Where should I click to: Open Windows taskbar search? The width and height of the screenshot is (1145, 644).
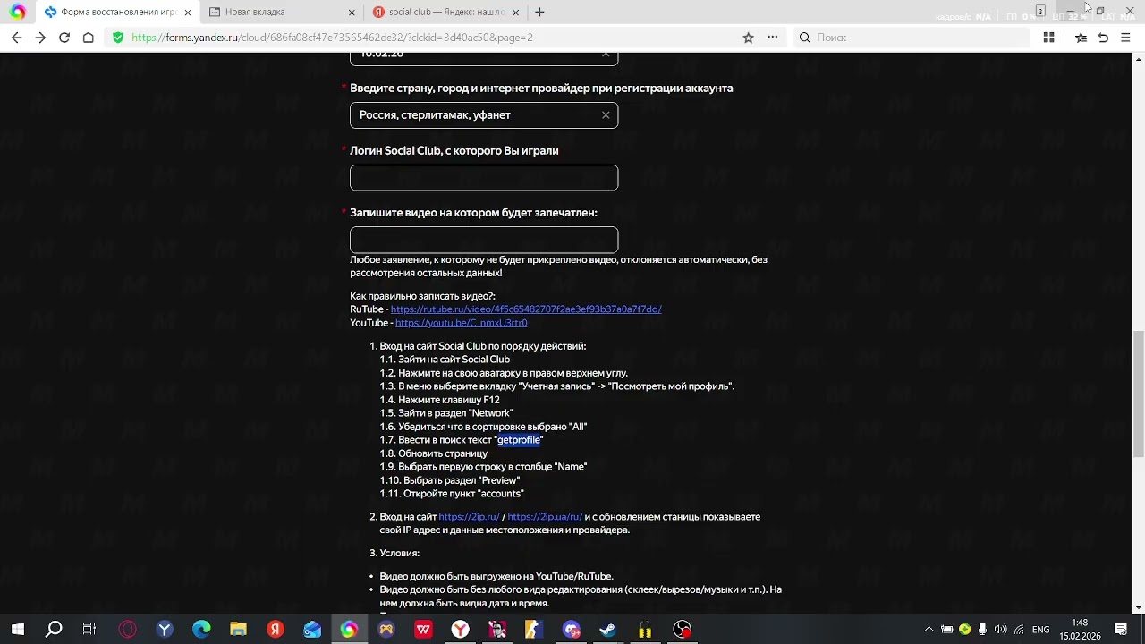point(54,630)
